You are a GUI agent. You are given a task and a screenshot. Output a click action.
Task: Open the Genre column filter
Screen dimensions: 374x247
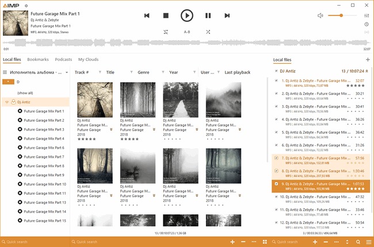coord(163,72)
